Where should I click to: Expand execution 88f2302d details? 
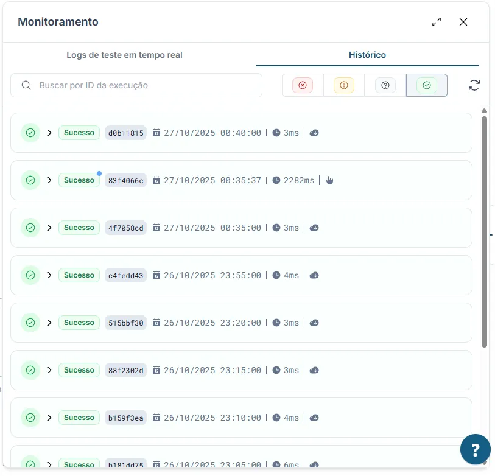pos(49,370)
